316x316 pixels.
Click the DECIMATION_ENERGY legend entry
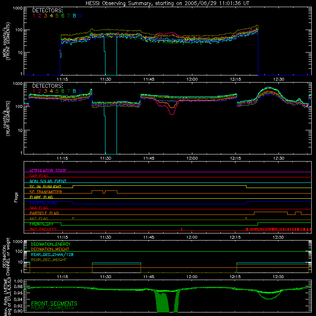[51, 244]
